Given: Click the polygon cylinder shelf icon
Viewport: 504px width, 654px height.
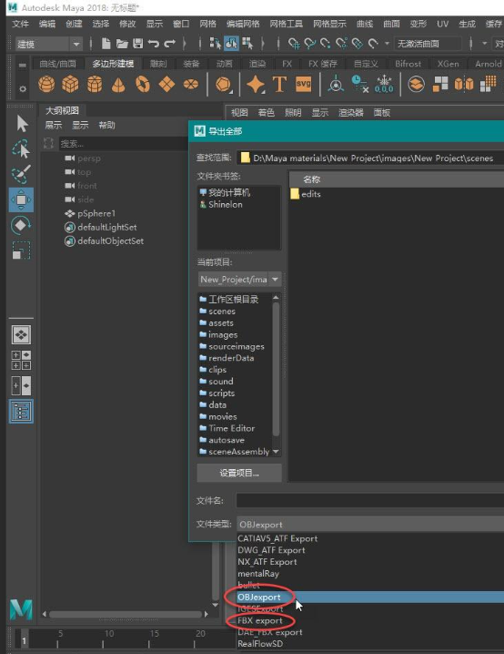Looking at the screenshot, I should click(95, 84).
